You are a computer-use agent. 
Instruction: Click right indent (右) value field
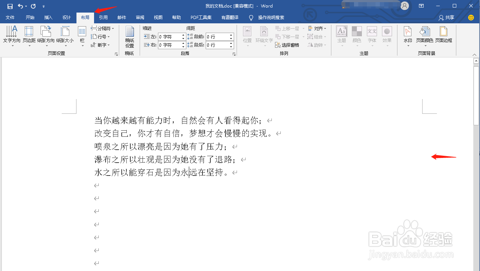point(169,45)
